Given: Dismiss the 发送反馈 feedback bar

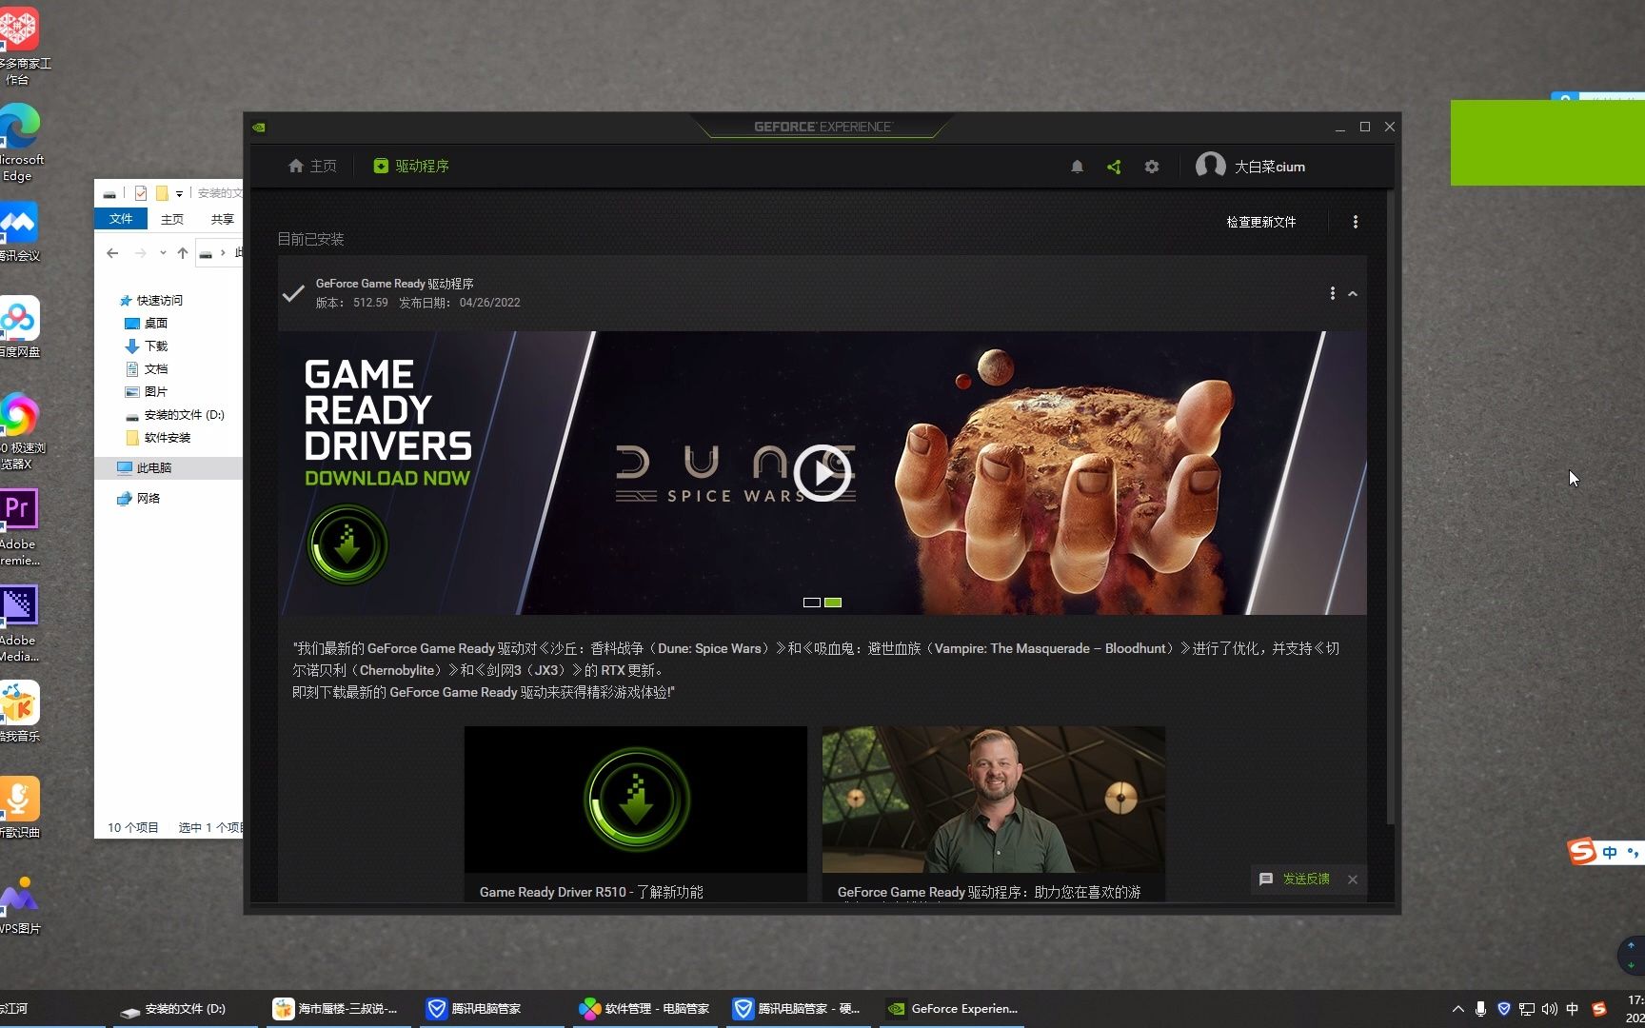Looking at the screenshot, I should [1353, 880].
